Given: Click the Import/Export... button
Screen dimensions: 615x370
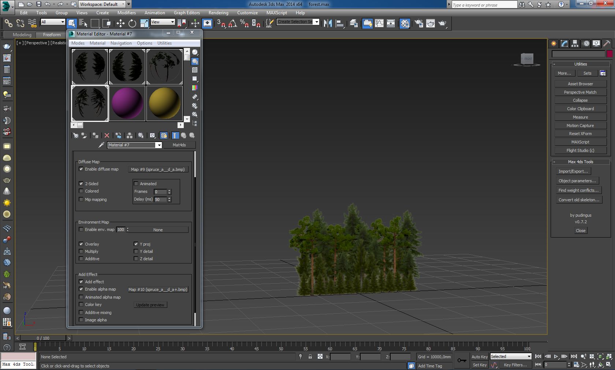Looking at the screenshot, I should click(573, 171).
